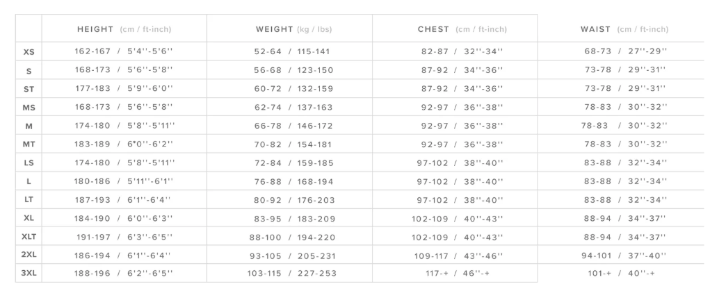Select the XLT size row label
726x300 pixels.
pyautogui.click(x=29, y=237)
